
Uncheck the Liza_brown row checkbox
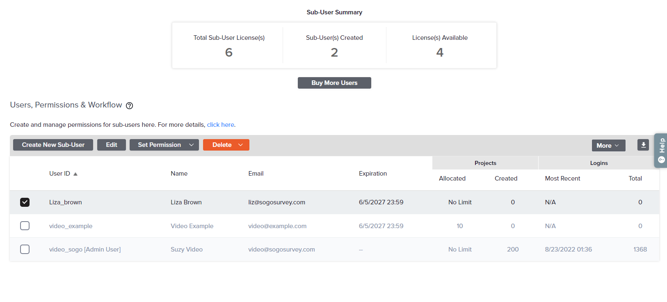25,202
